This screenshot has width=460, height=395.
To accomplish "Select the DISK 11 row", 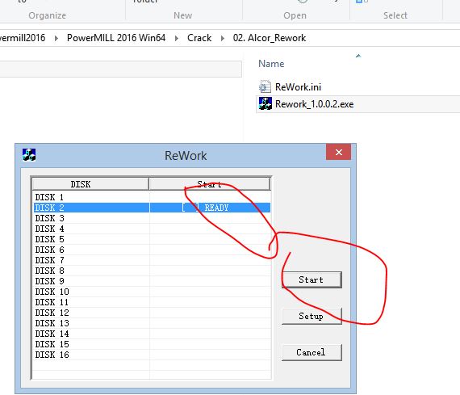I will pos(152,302).
